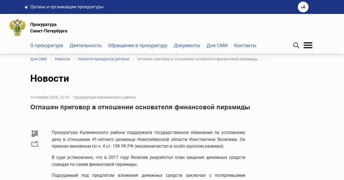Click the 'Новости' breadcrumb link
Image resolution: width=344 pixels, height=180 pixels.
tap(62, 59)
